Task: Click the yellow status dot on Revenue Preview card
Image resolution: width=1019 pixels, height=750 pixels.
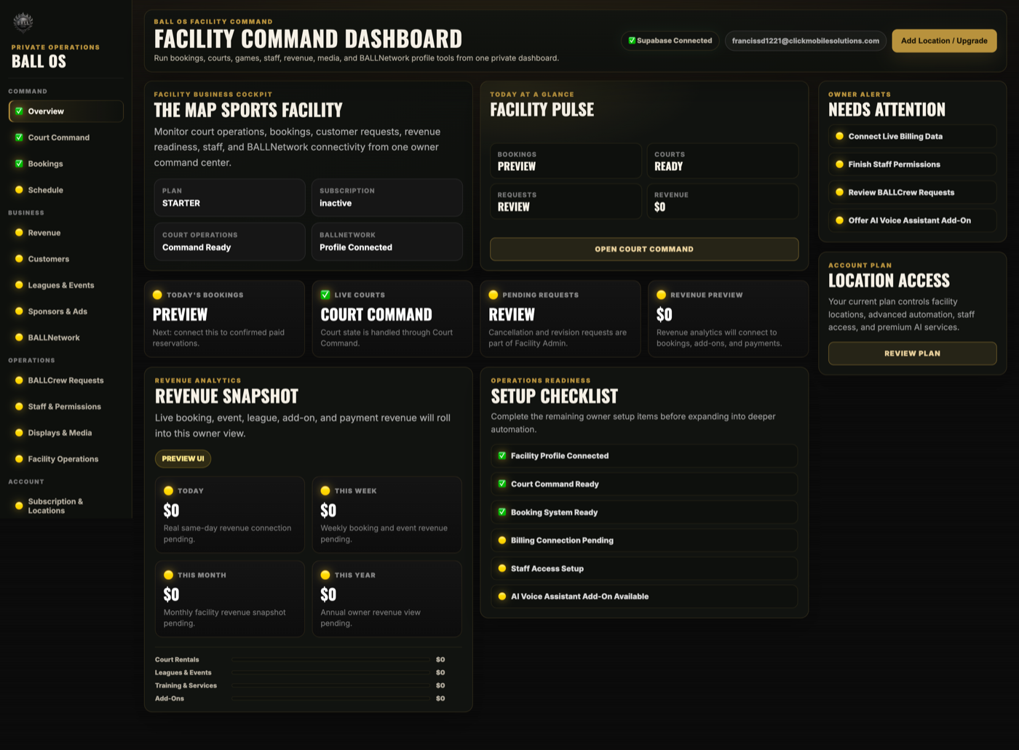Action: pos(661,295)
